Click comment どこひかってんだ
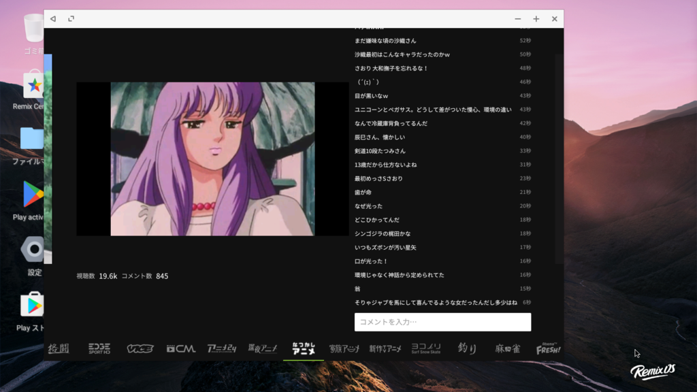The width and height of the screenshot is (697, 392). pyautogui.click(x=377, y=220)
